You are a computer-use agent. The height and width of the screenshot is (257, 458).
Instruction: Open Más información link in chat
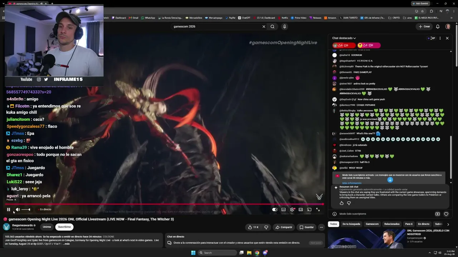click(x=352, y=183)
